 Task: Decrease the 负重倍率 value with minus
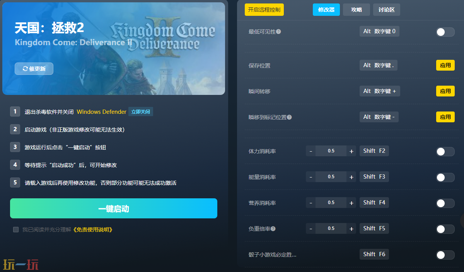pyautogui.click(x=311, y=229)
